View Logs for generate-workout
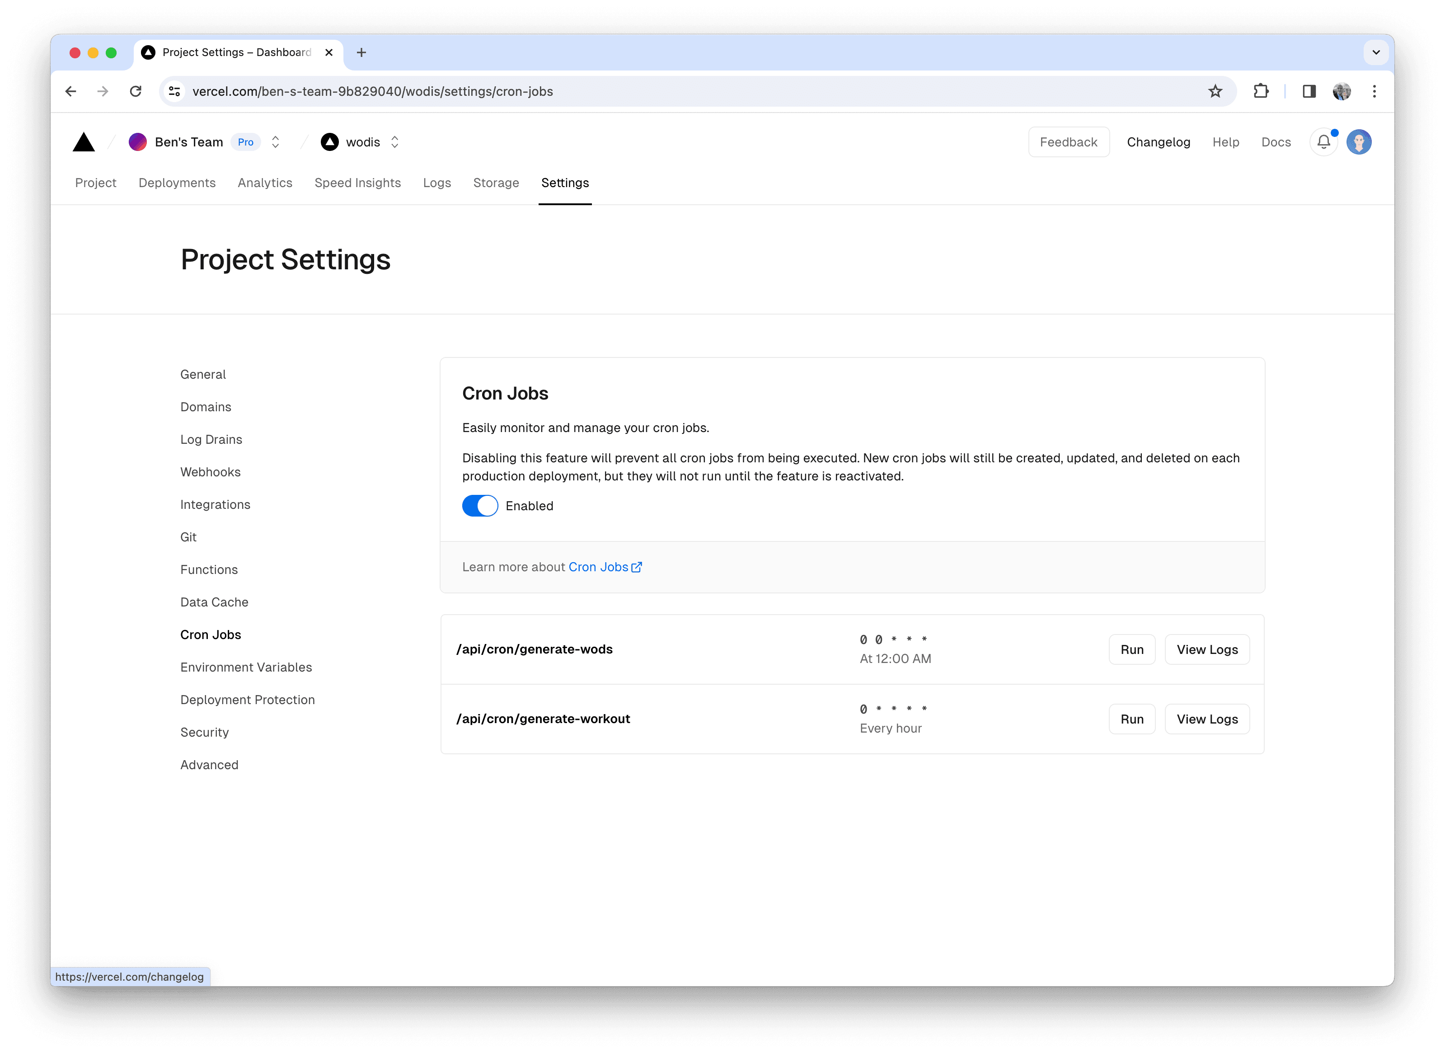The image size is (1445, 1053). tap(1207, 719)
